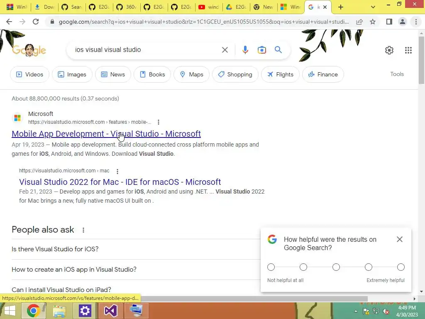This screenshot has height=319, width=425.
Task: Go back to the previous page
Action: pyautogui.click(x=9, y=22)
